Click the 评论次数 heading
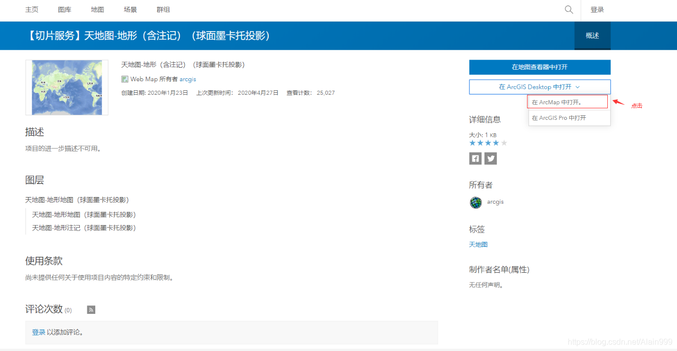 point(44,309)
